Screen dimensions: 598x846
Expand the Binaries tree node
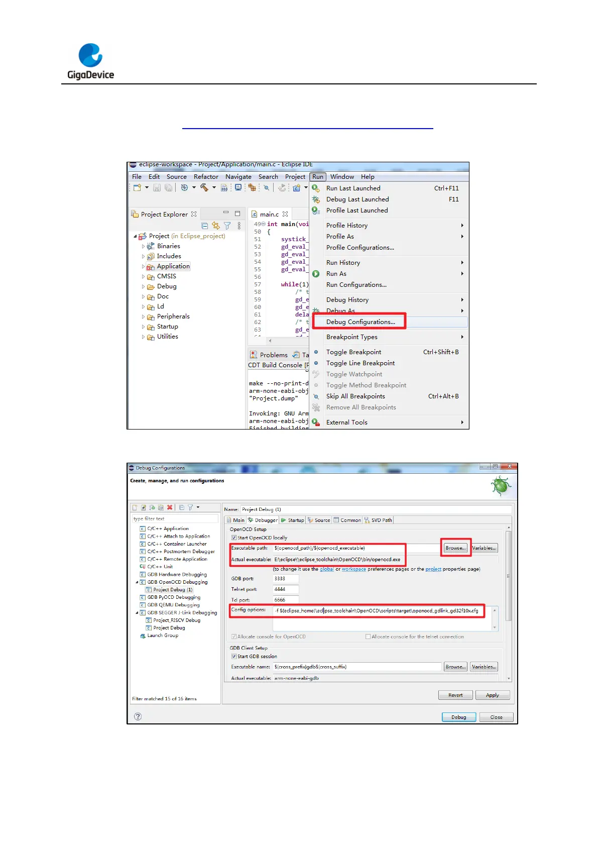143,246
